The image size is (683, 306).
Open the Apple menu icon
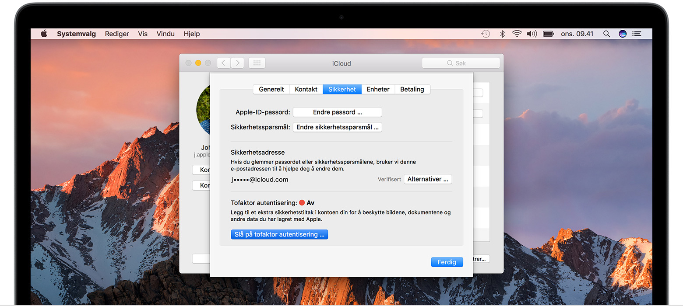pyautogui.click(x=44, y=34)
